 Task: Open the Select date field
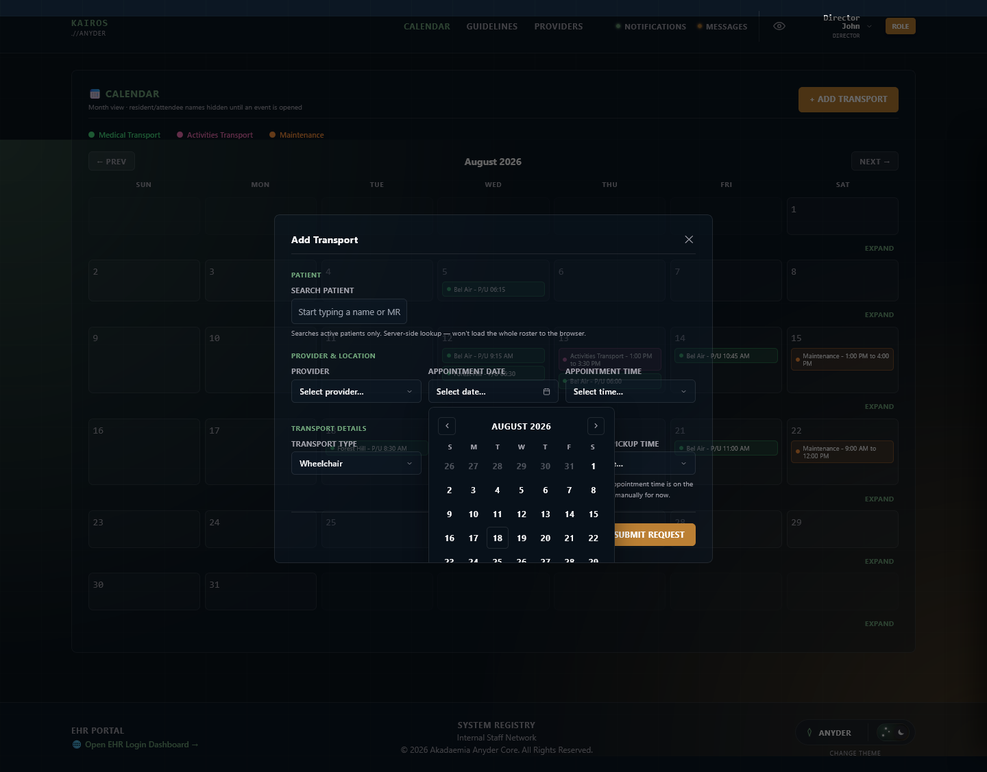(493, 391)
